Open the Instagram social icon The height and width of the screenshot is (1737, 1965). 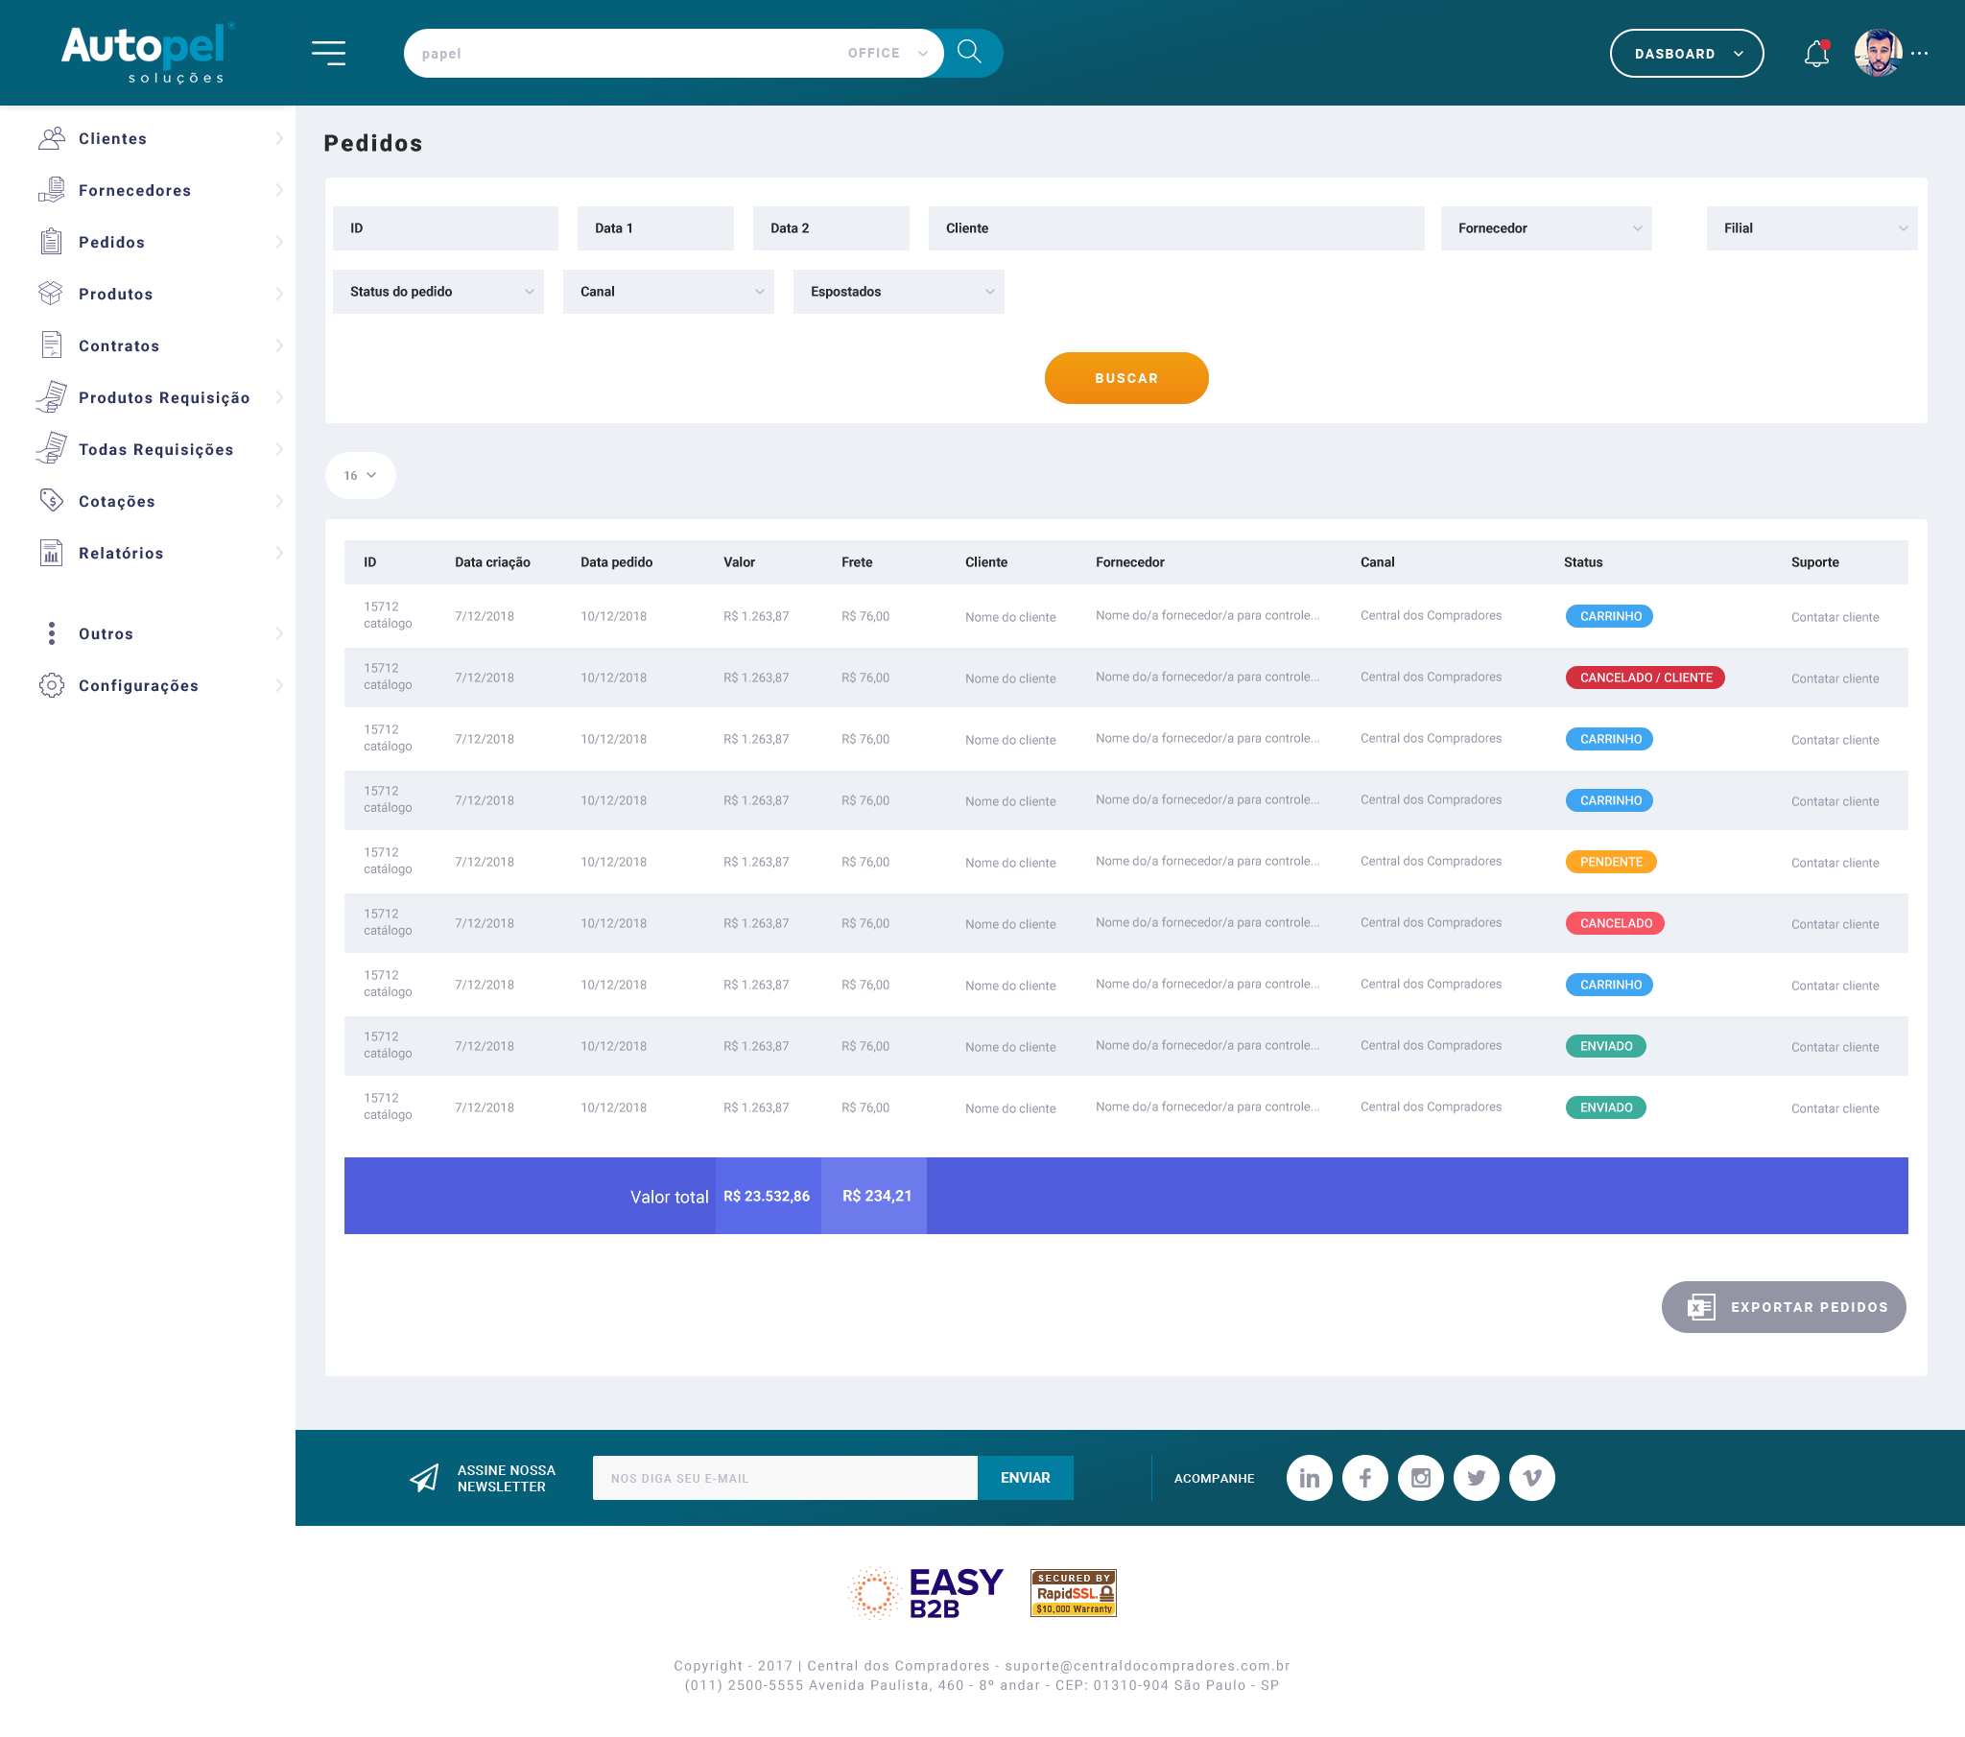click(x=1420, y=1477)
